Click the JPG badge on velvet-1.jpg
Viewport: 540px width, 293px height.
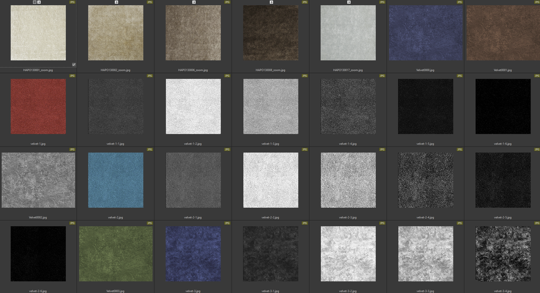(72, 76)
